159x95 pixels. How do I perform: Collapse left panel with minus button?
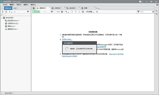[x=2, y=8]
